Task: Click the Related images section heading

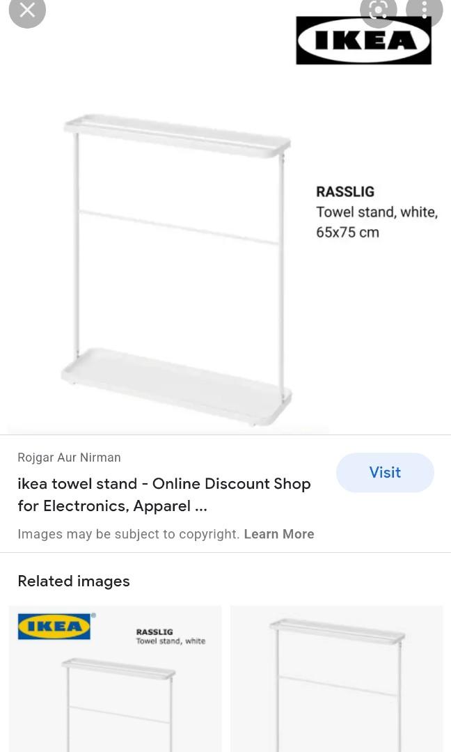Action: (x=73, y=581)
